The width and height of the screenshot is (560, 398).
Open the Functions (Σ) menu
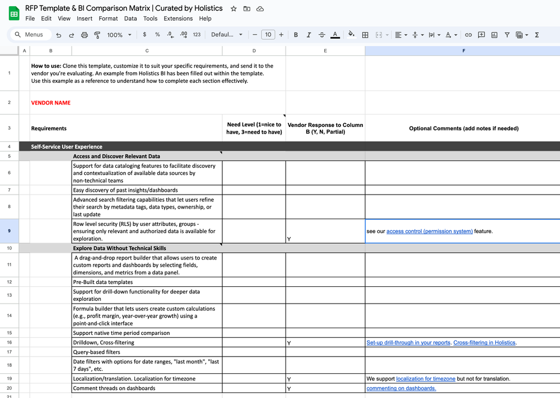536,34
